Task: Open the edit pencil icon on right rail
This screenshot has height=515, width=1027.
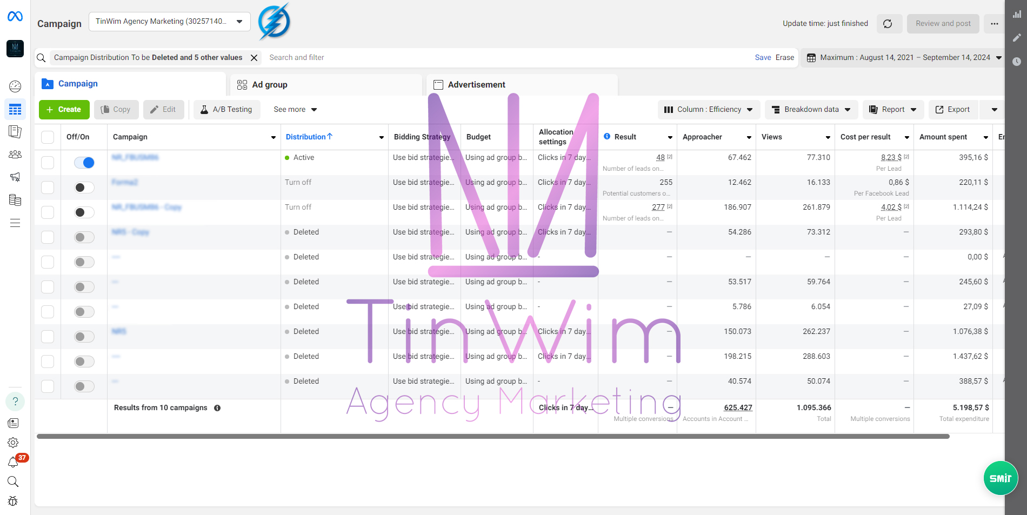Action: pos(1017,38)
